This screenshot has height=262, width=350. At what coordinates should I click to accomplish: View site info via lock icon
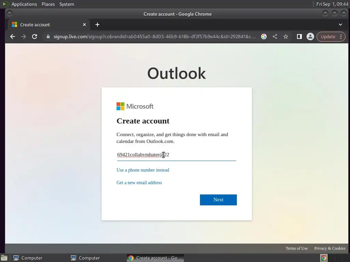48,37
